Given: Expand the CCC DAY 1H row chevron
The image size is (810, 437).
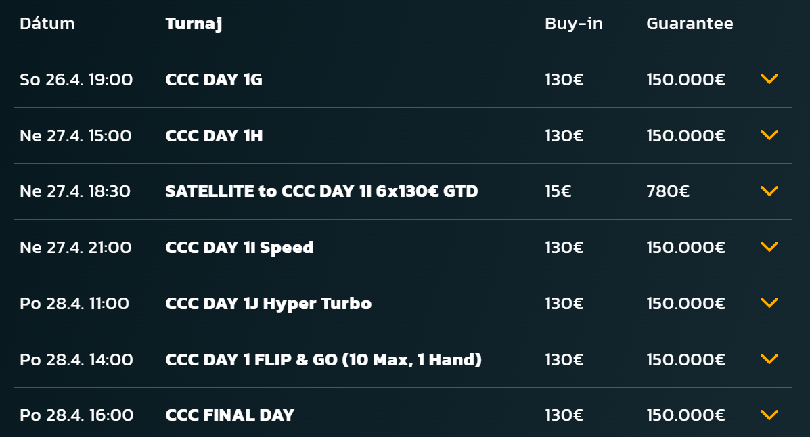Looking at the screenshot, I should tap(769, 135).
